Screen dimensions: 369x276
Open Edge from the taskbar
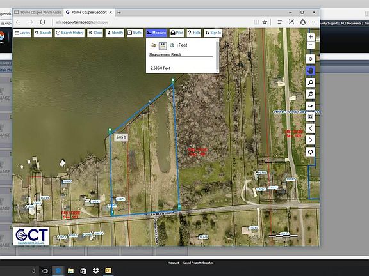[58, 271]
